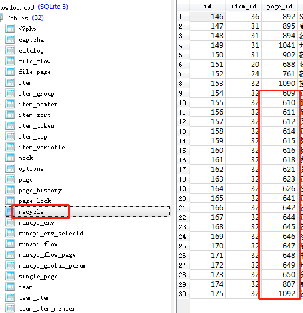Click the table icon beside team_item
303x313 pixels.
click(10, 298)
